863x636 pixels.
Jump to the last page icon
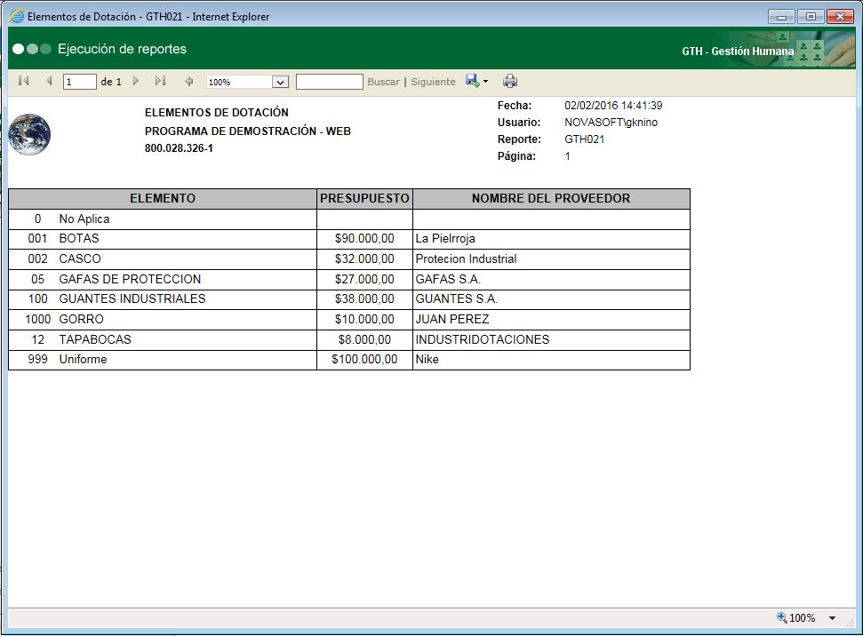(x=160, y=81)
